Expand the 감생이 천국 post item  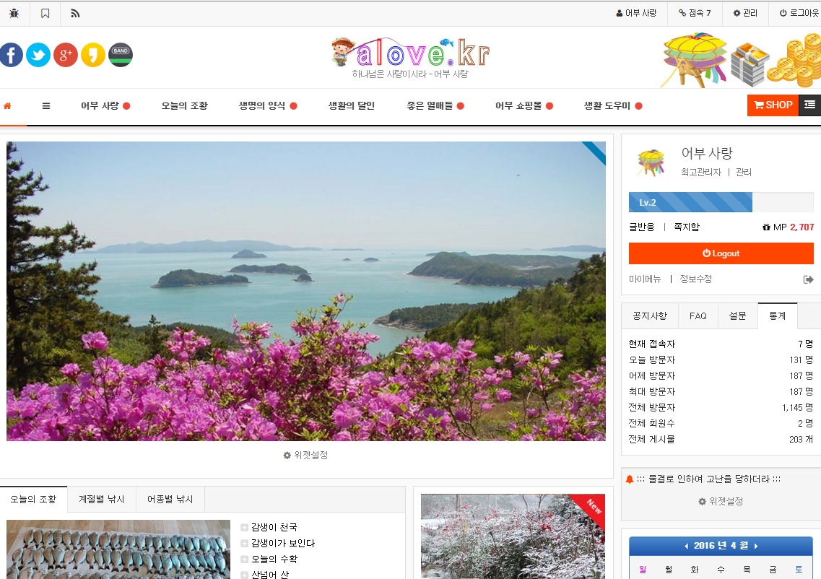pyautogui.click(x=244, y=528)
